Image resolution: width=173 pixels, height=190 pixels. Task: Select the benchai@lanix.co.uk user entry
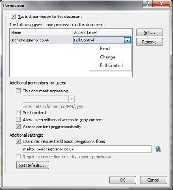click(31, 40)
